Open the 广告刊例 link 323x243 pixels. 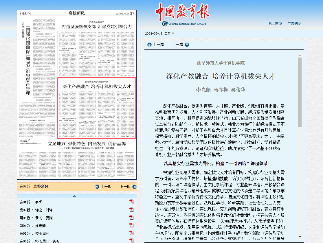pos(294,23)
